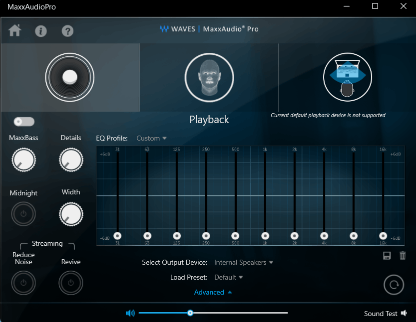Mute with the volume speaker icon
The height and width of the screenshot is (322, 416).
coord(130,313)
